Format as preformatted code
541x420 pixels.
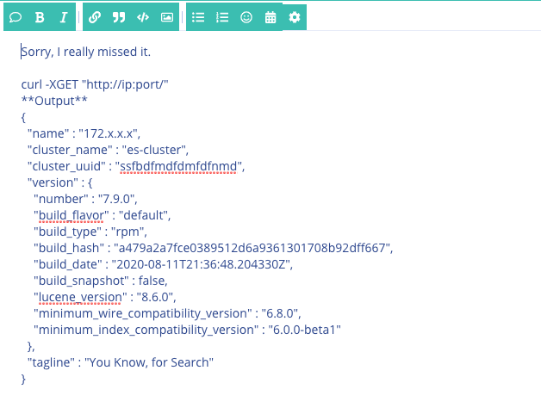pos(143,17)
